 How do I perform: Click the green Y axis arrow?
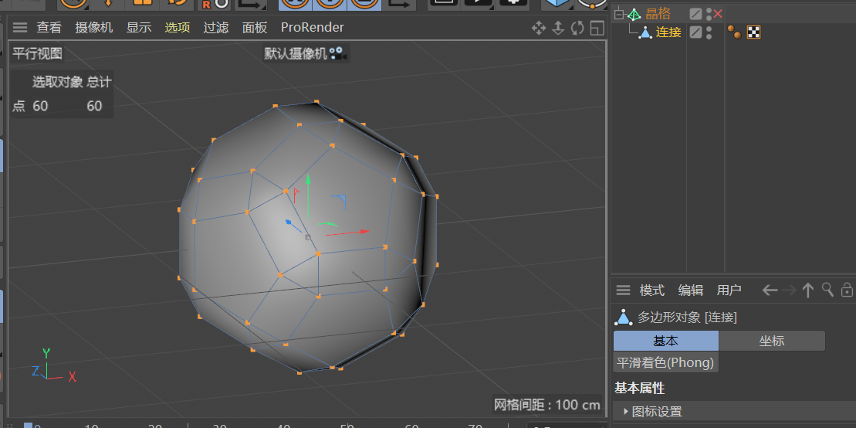tap(308, 180)
